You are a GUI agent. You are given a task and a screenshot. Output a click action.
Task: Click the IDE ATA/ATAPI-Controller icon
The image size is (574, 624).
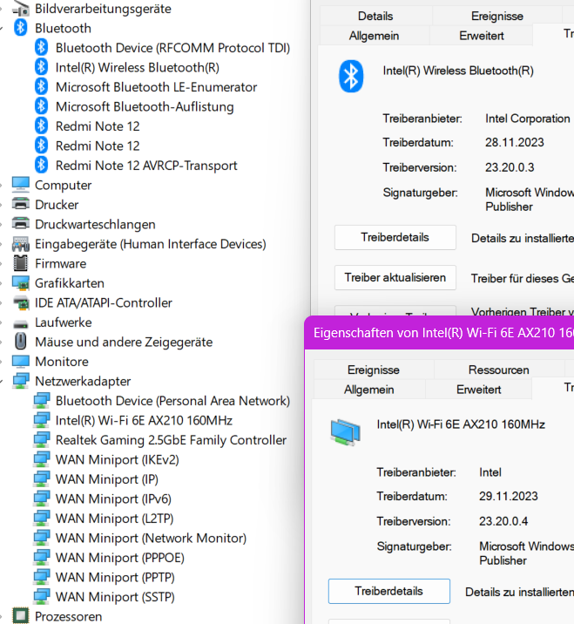click(20, 302)
